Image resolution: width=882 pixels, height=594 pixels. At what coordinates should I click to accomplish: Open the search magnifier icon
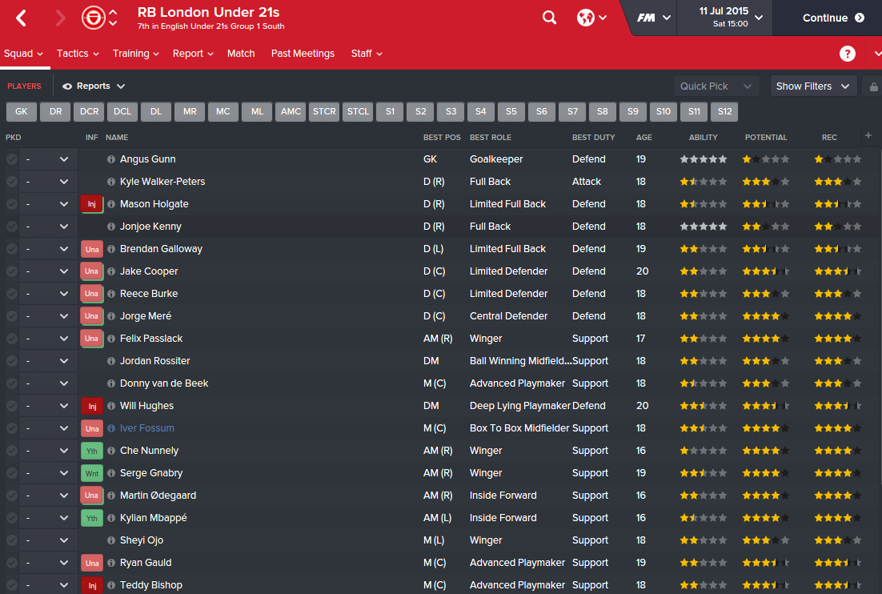coord(549,18)
